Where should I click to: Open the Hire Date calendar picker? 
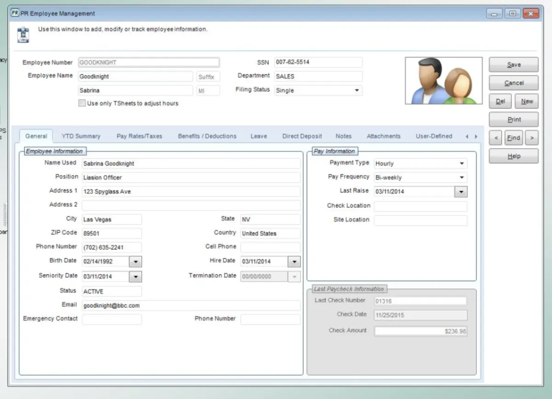tap(294, 262)
